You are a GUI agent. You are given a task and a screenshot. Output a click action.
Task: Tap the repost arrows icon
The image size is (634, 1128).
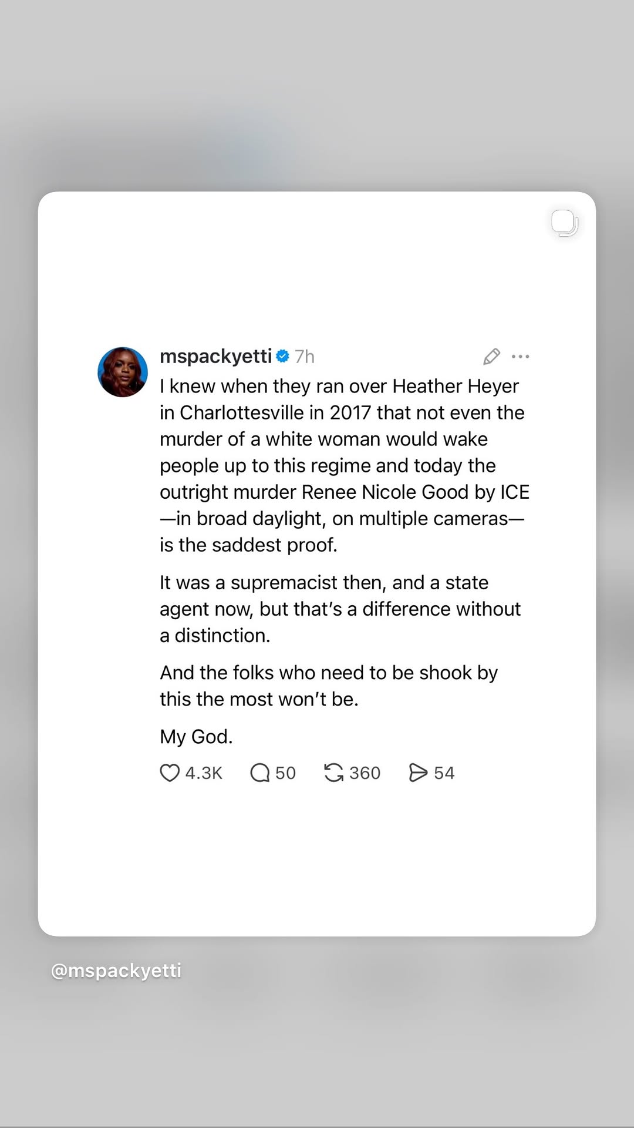coord(333,773)
